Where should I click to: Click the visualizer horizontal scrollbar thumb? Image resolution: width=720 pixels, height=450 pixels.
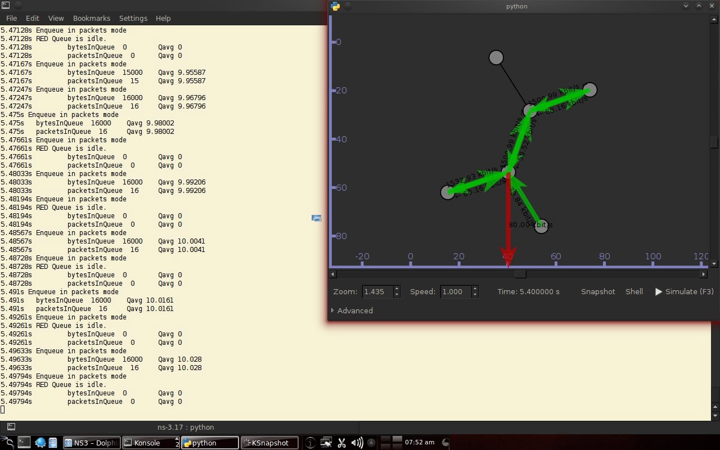click(520, 274)
